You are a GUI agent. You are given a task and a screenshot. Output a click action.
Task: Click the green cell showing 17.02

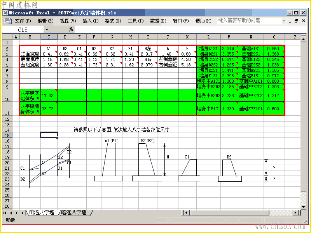pos(49,94)
